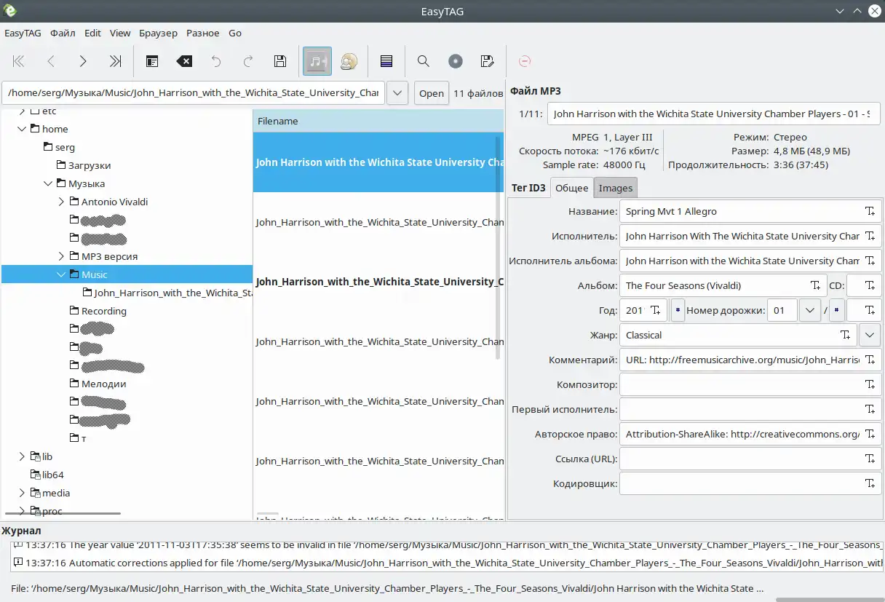Click the directory path input field

[x=194, y=93]
